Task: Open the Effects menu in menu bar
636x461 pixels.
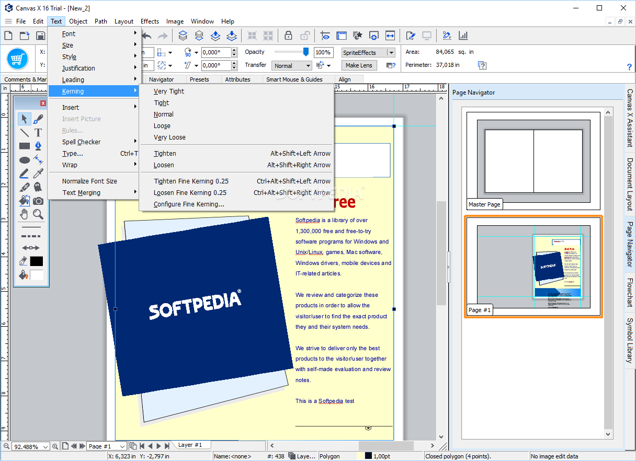Action: click(150, 21)
